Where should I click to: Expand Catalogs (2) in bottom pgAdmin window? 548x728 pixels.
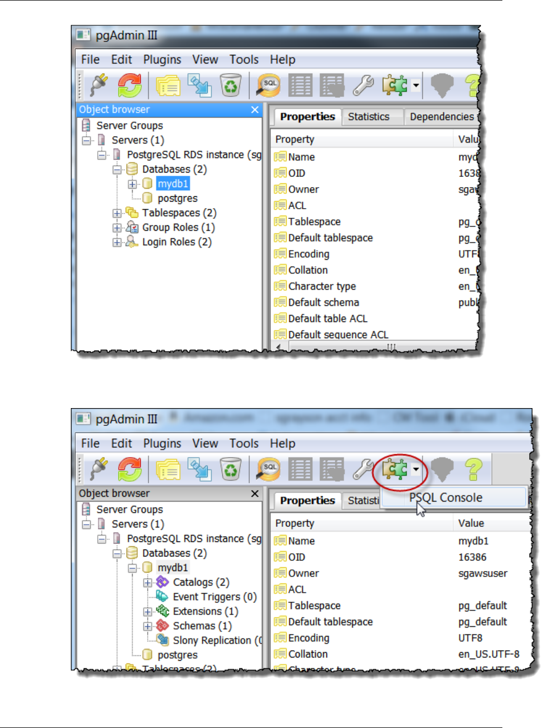tap(148, 582)
